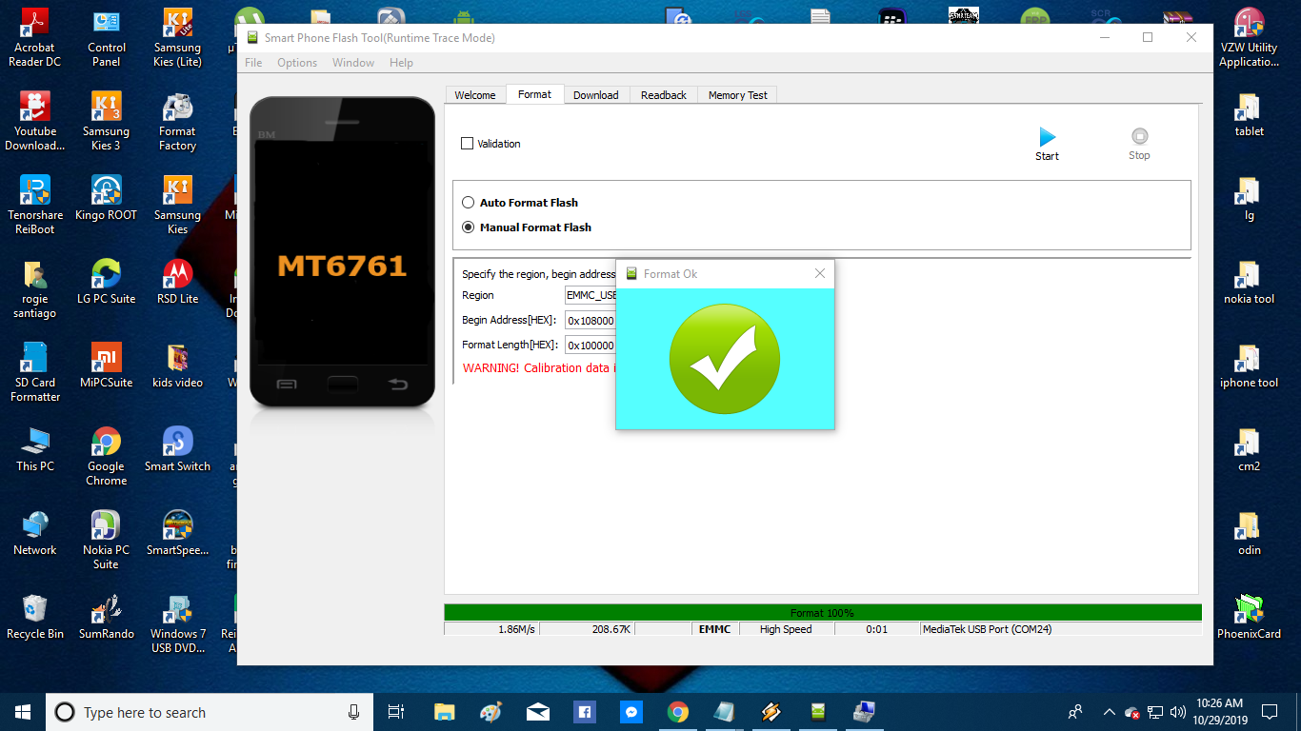Select Auto Format Flash radio option
This screenshot has height=731, width=1301.
468,203
